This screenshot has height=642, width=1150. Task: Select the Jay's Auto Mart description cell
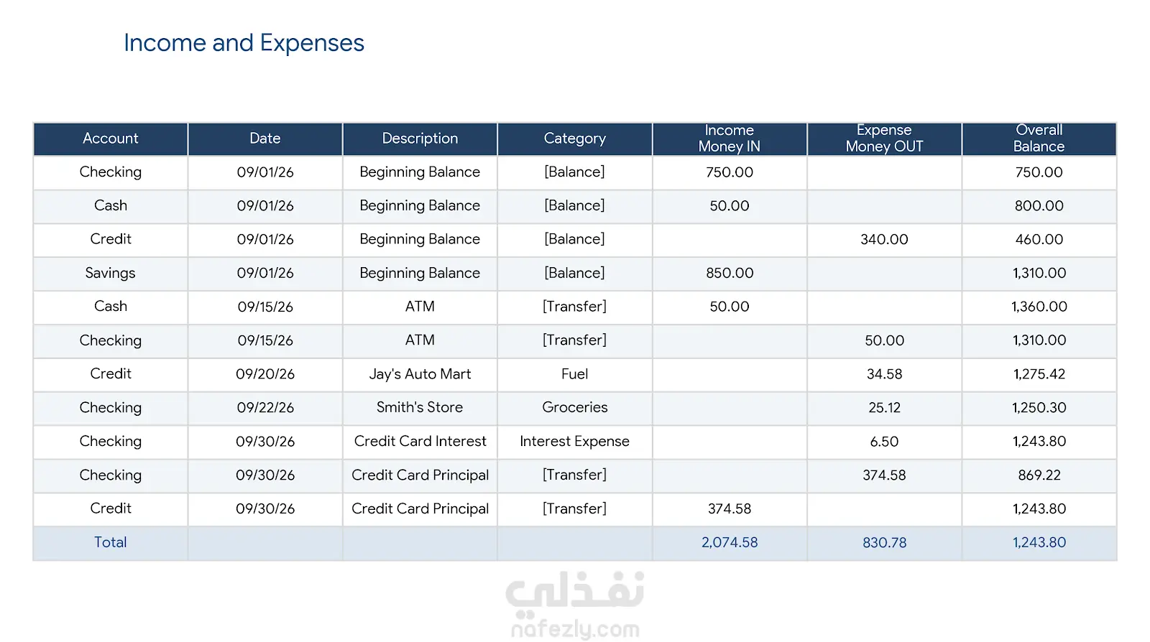pos(420,374)
